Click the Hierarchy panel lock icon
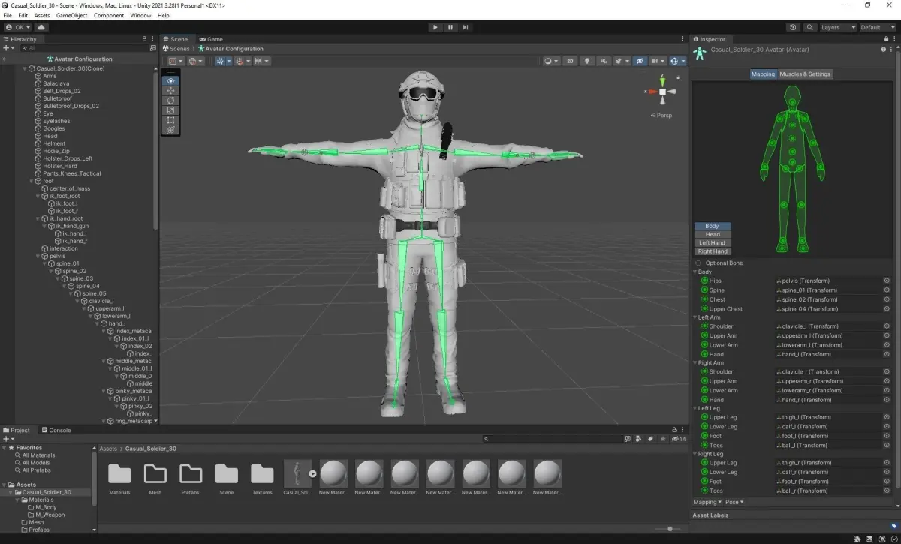Image resolution: width=901 pixels, height=544 pixels. point(145,39)
